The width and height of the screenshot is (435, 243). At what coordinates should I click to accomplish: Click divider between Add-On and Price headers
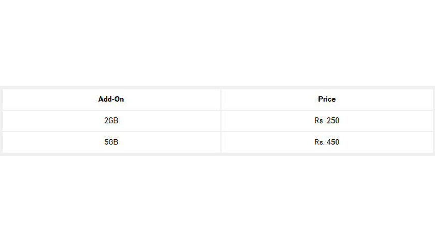pos(221,99)
